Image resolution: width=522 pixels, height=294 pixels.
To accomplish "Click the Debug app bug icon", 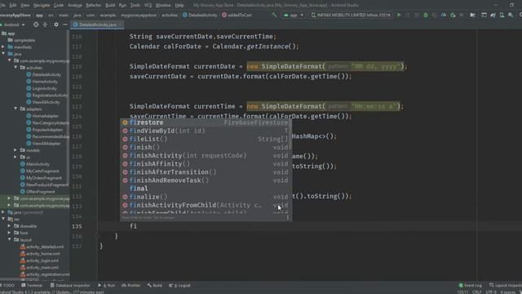I will (426, 15).
